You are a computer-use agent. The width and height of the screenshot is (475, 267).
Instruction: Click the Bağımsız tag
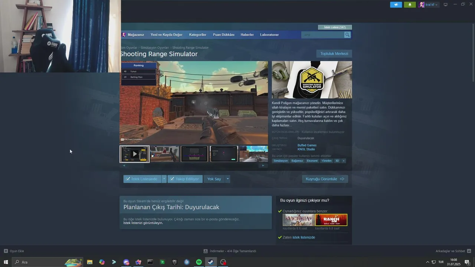point(297,161)
